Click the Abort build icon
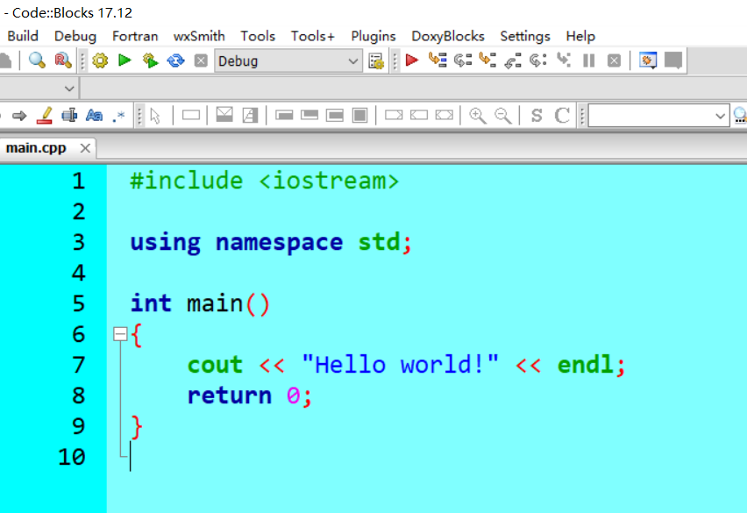 pos(201,61)
